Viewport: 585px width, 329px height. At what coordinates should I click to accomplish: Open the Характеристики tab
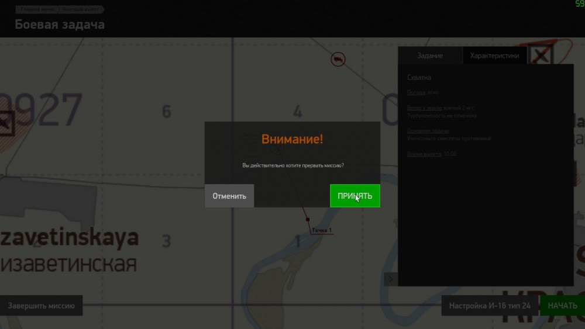coord(494,56)
